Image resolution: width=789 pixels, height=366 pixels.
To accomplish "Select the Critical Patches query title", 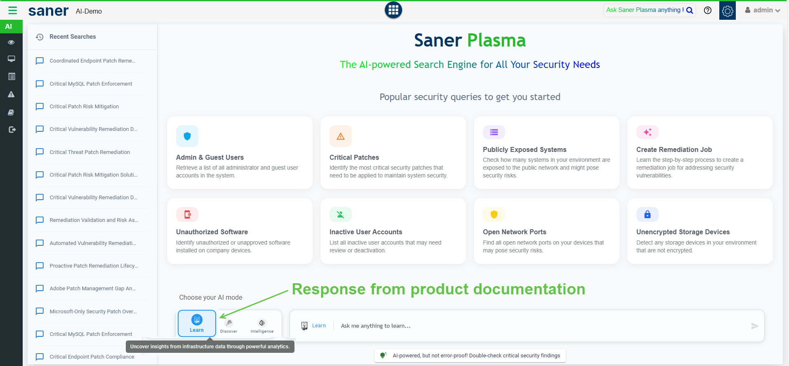I will click(354, 158).
